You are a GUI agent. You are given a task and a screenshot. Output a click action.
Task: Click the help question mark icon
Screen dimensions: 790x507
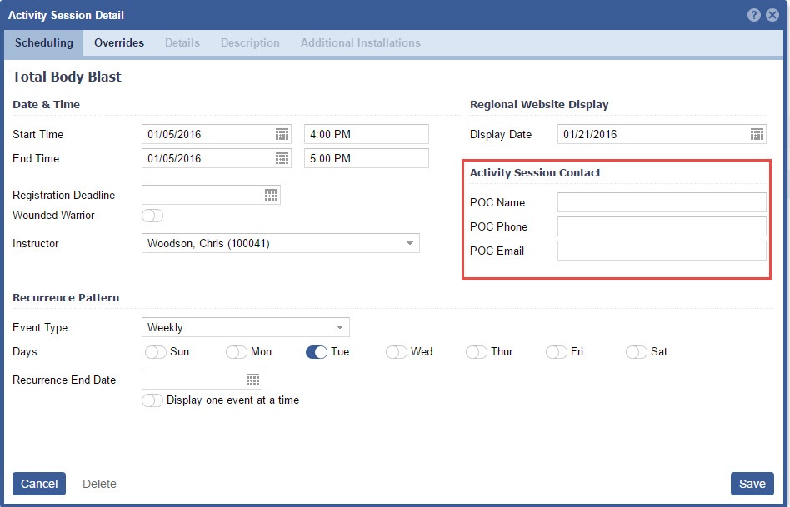pos(754,15)
